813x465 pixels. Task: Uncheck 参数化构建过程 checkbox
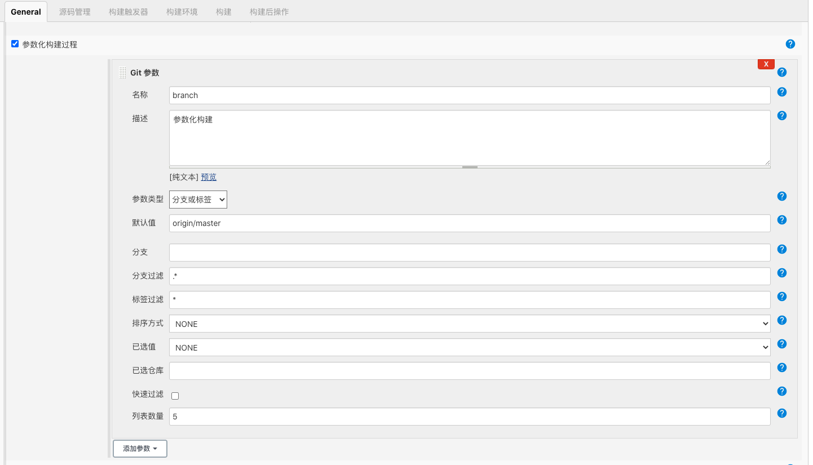15,44
